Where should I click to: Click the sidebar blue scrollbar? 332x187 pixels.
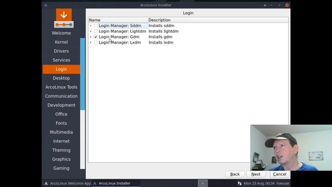(x=82, y=74)
